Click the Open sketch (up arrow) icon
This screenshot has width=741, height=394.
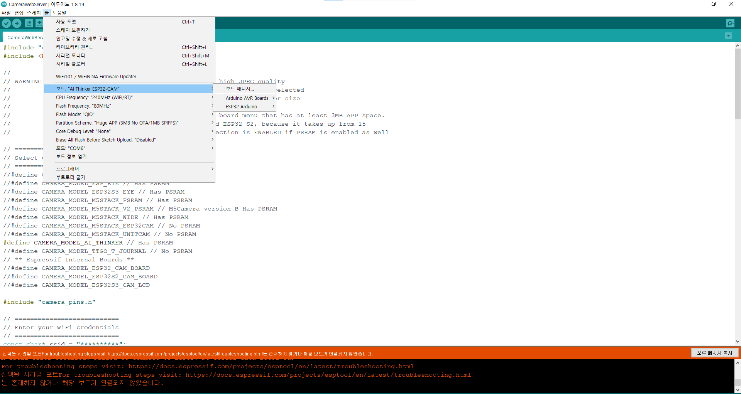point(39,24)
